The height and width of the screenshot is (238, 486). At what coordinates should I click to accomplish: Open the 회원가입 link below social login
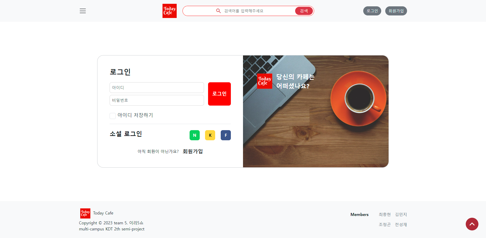coord(193,151)
